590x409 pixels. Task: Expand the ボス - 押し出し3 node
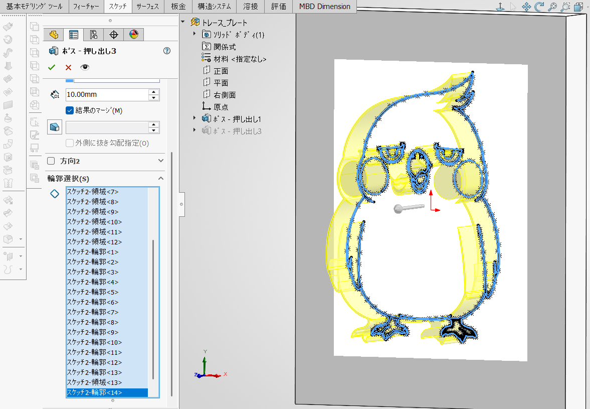pos(194,130)
